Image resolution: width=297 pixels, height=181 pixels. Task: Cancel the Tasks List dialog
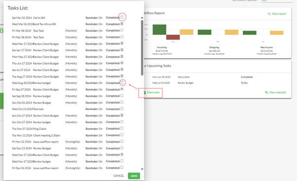coord(118,176)
